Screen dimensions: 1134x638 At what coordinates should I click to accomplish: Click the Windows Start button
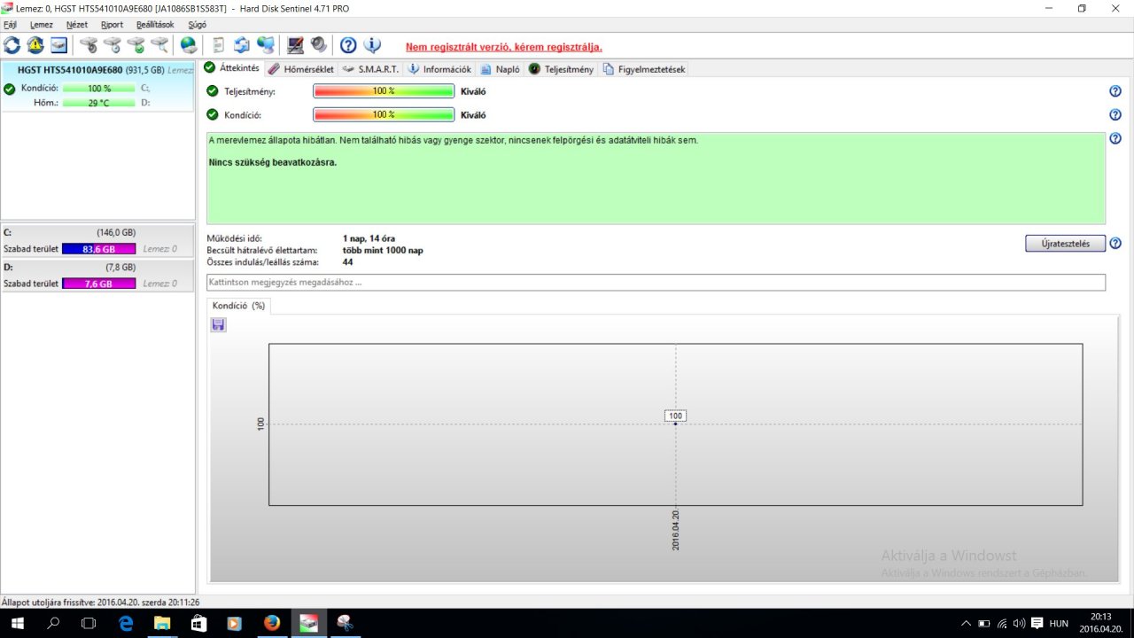pos(17,623)
